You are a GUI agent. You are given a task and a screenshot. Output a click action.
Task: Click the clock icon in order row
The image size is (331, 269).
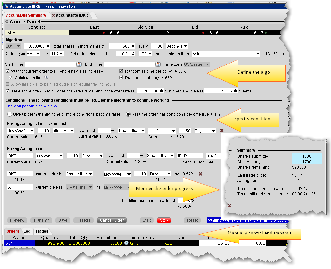tap(126, 243)
